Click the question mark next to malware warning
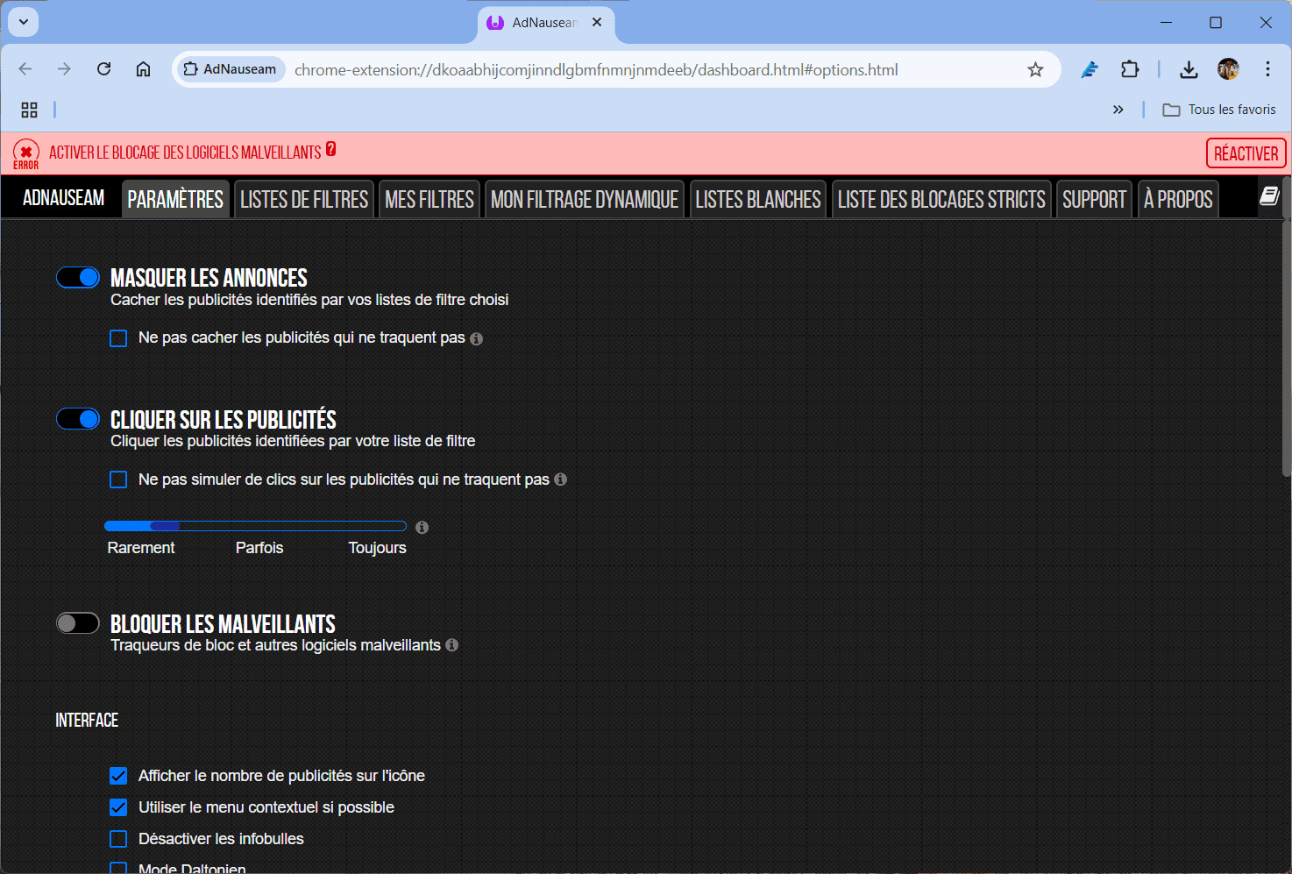This screenshot has width=1292, height=874. click(331, 149)
